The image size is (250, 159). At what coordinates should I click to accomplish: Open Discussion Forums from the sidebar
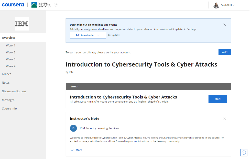coord(14,91)
